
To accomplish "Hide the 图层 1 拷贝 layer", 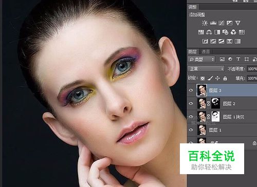I will coord(191,117).
